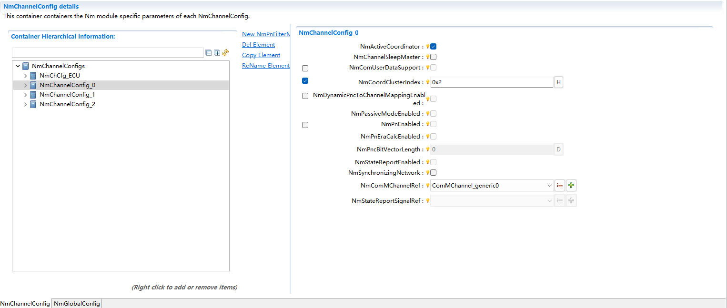Screen dimensions: 727x308
Task: Click the Copy Element link
Action: (261, 55)
